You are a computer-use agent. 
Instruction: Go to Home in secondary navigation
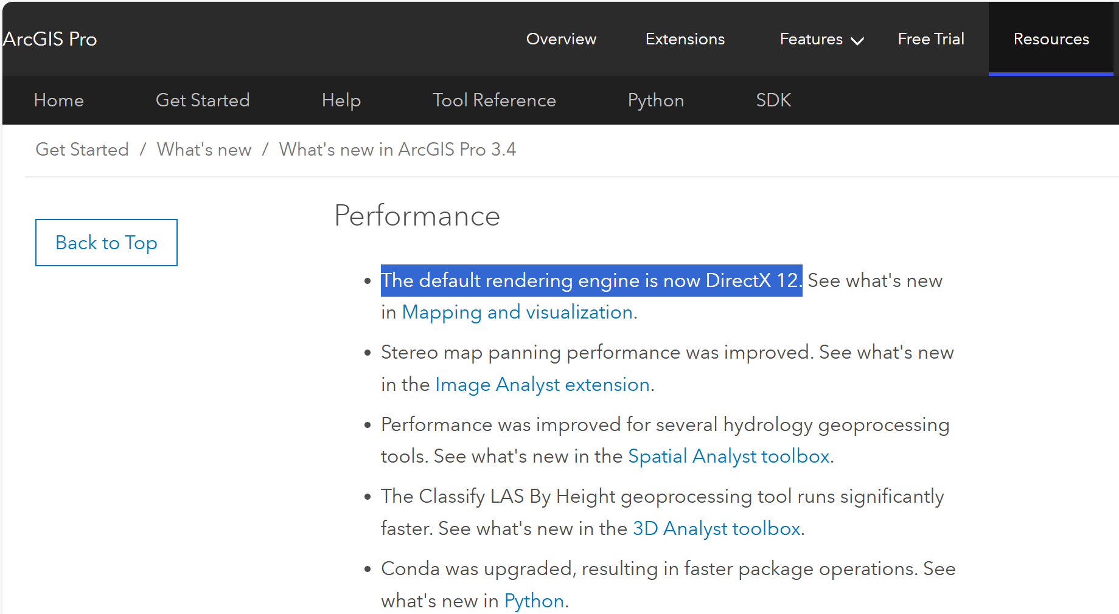(x=59, y=100)
